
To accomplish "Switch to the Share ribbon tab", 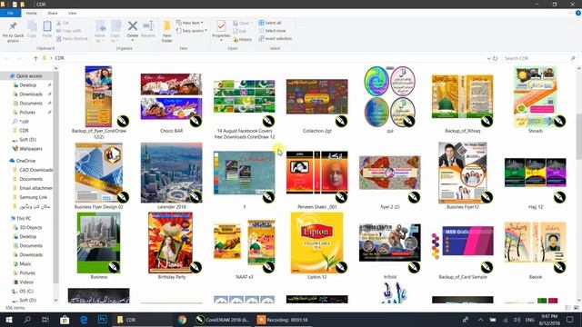I will pyautogui.click(x=53, y=13).
